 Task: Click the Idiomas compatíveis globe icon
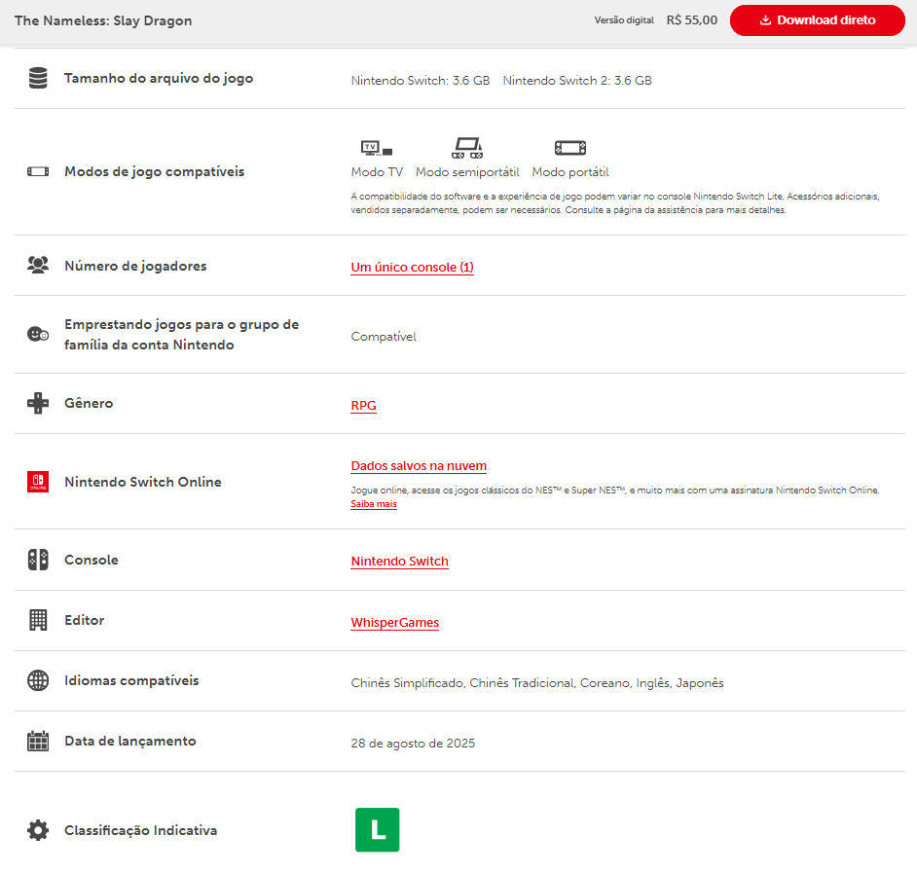(38, 680)
